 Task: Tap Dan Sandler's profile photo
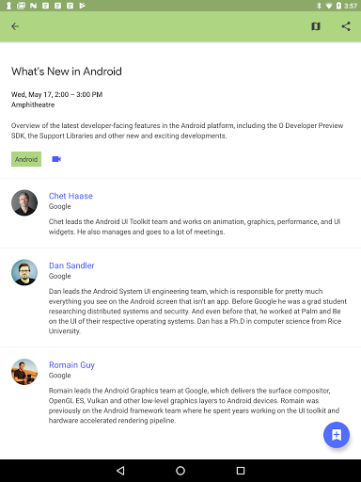click(24, 272)
